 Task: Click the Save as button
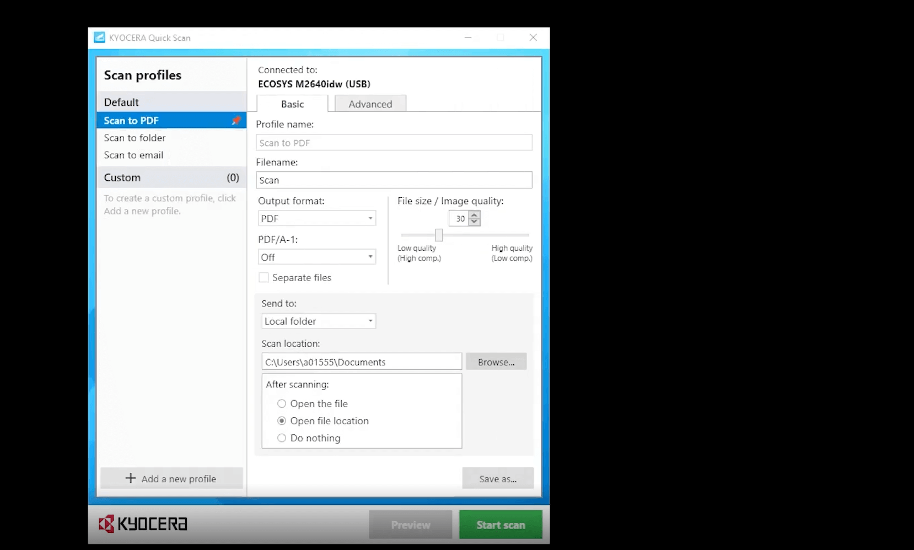coord(497,478)
